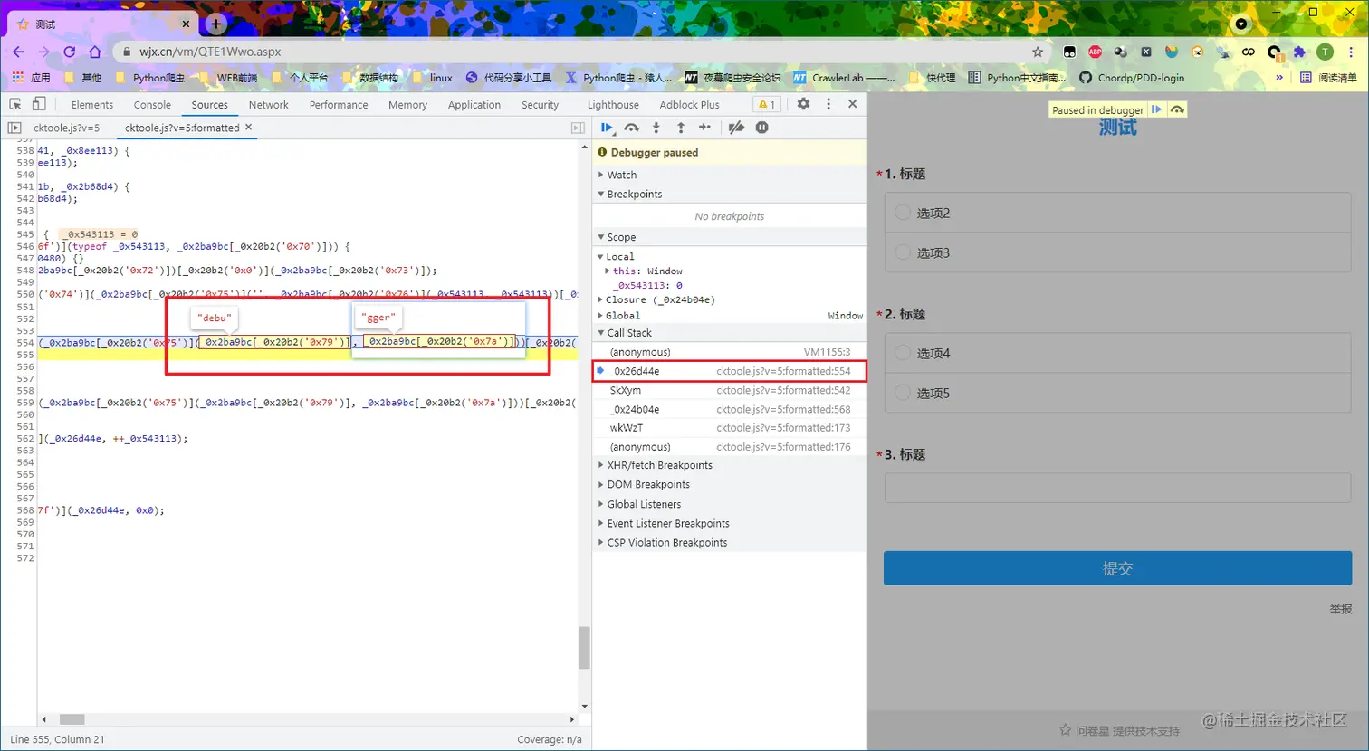Viewport: 1369px width, 751px height.
Task: Activate the inspect element picker icon
Action: (15, 104)
